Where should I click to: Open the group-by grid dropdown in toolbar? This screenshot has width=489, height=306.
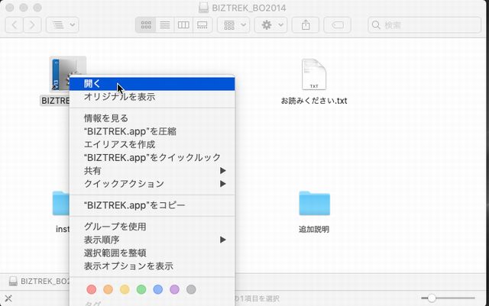[234, 25]
